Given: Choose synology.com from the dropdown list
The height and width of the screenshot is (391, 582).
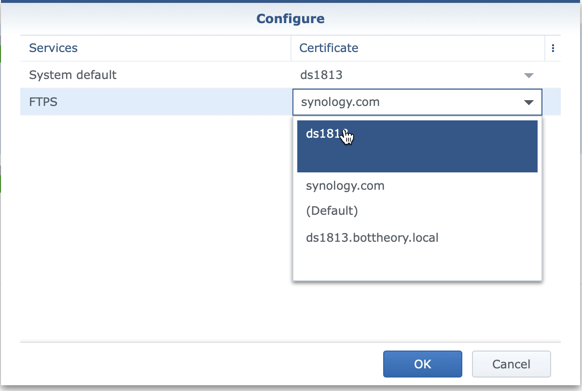Looking at the screenshot, I should tap(345, 186).
